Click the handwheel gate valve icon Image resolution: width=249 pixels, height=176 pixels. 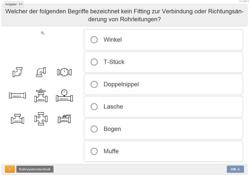point(41,95)
